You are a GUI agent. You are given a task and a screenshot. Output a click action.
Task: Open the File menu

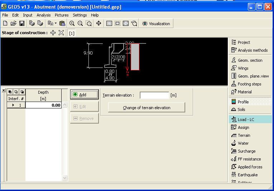tap(5, 15)
